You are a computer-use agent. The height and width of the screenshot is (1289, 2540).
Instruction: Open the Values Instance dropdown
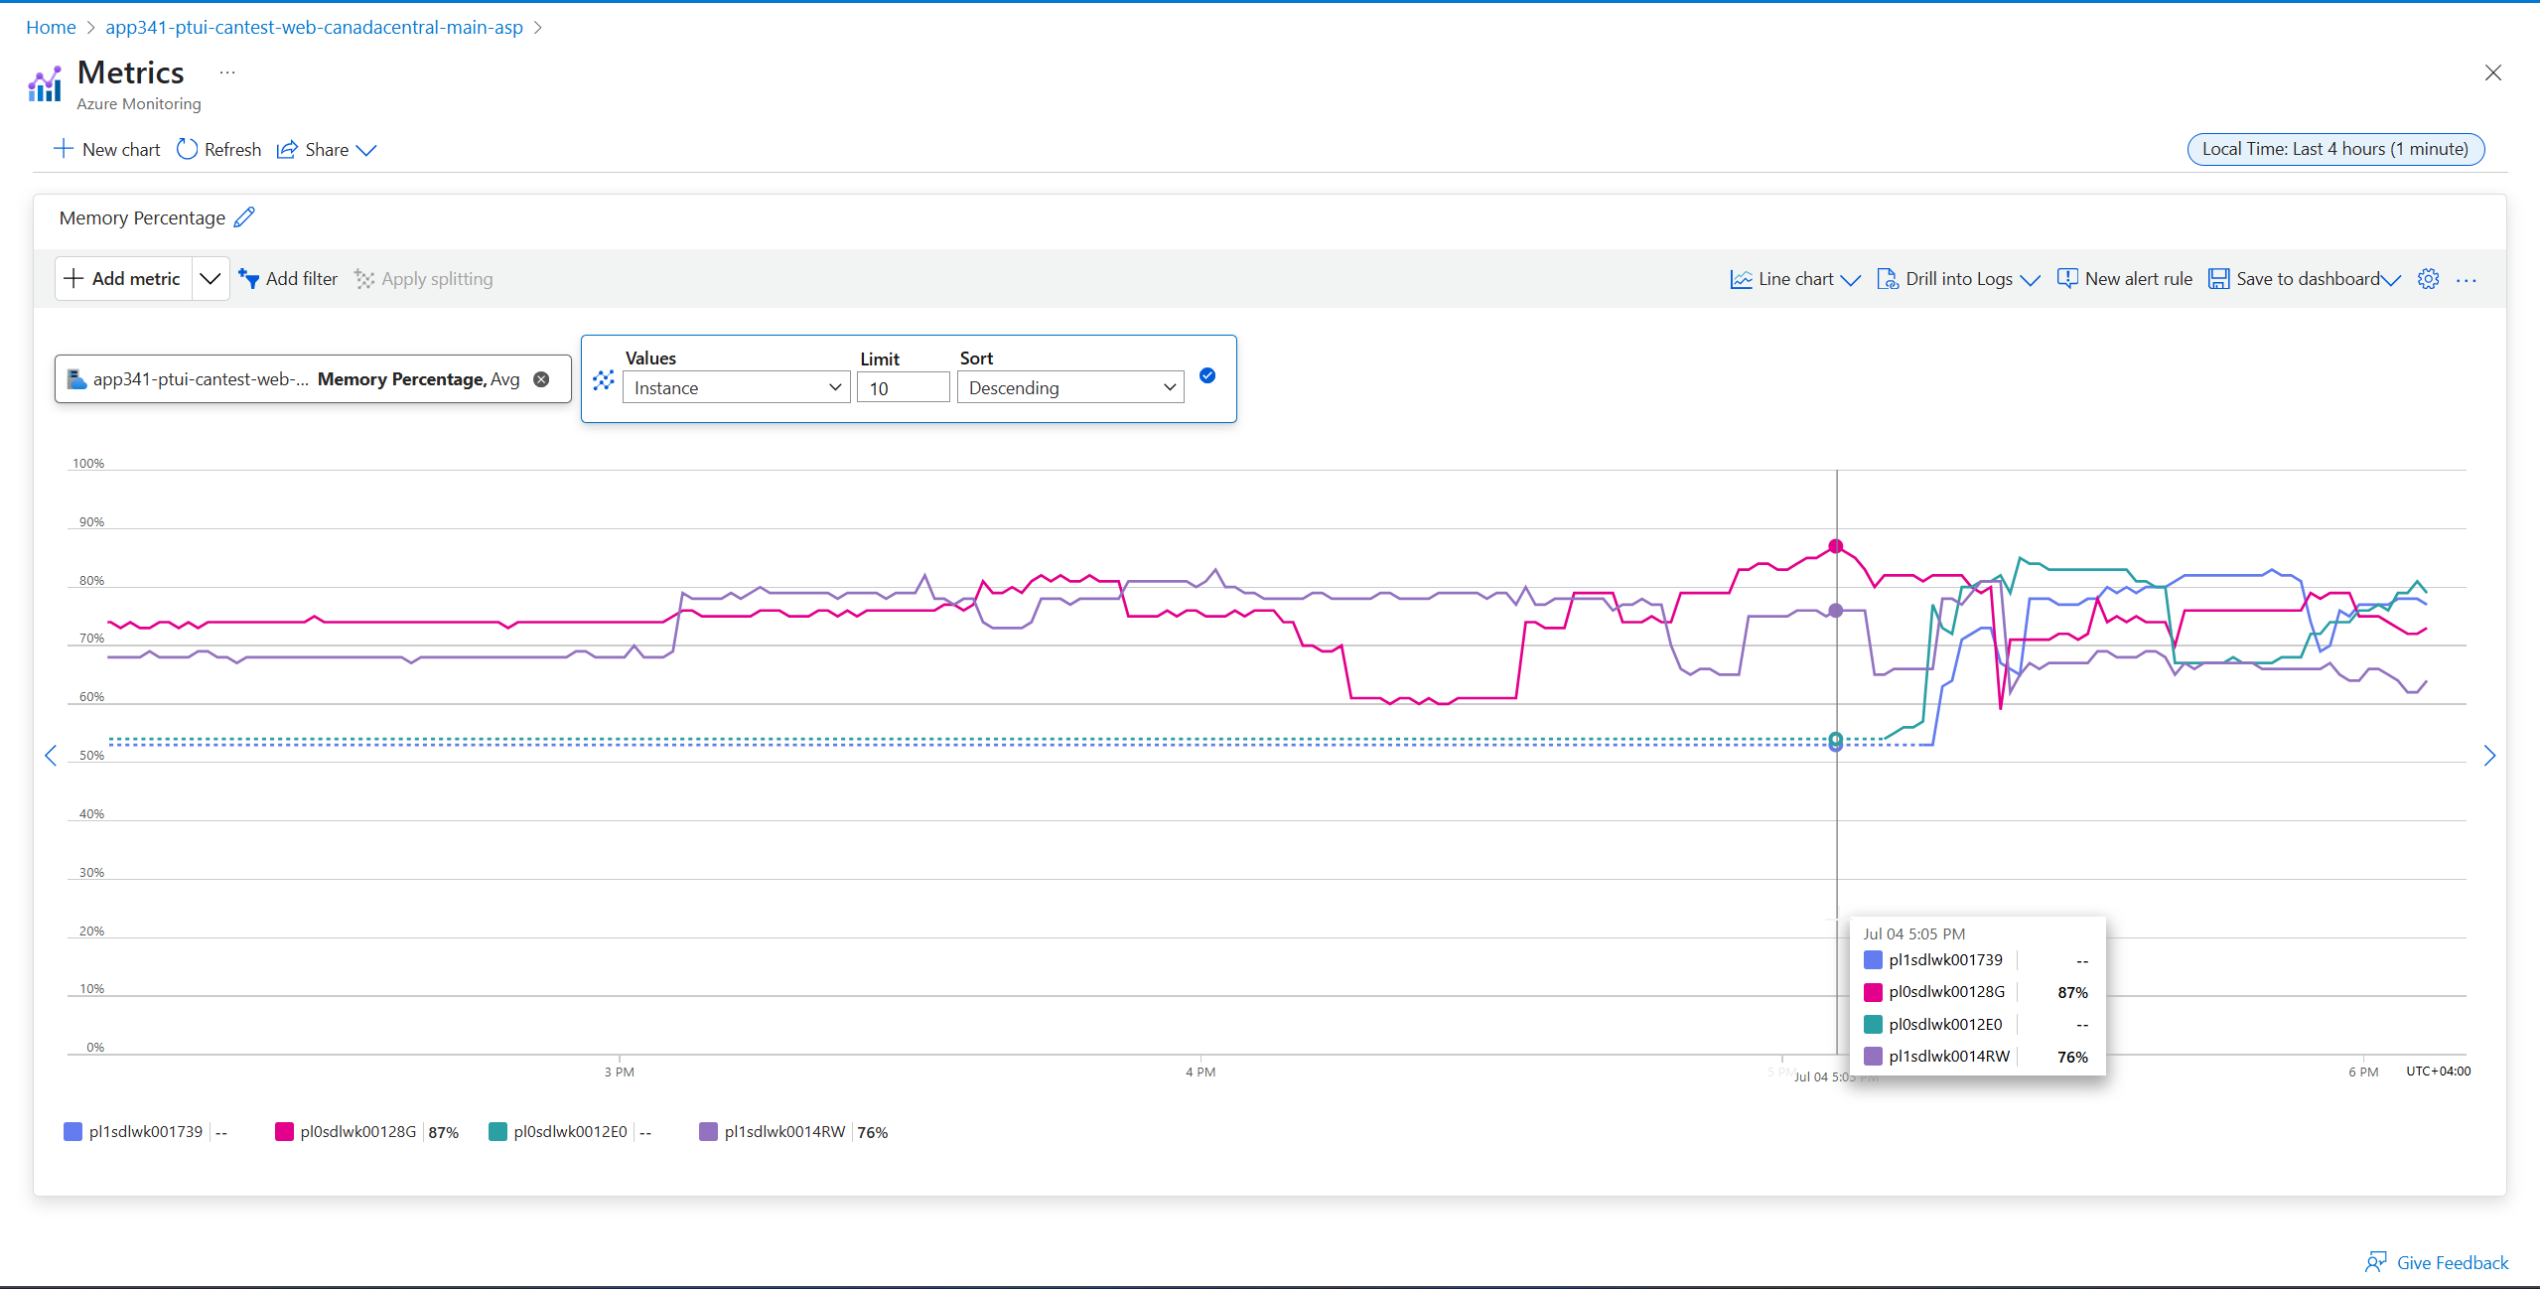pyautogui.click(x=736, y=387)
